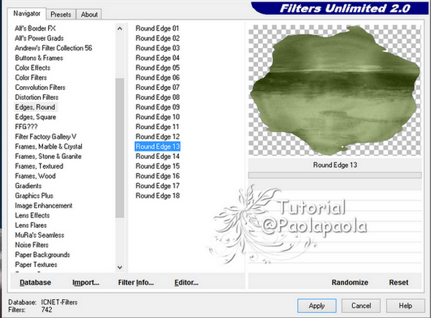Choose the Edges, Square category
431x318 pixels.
[36, 117]
